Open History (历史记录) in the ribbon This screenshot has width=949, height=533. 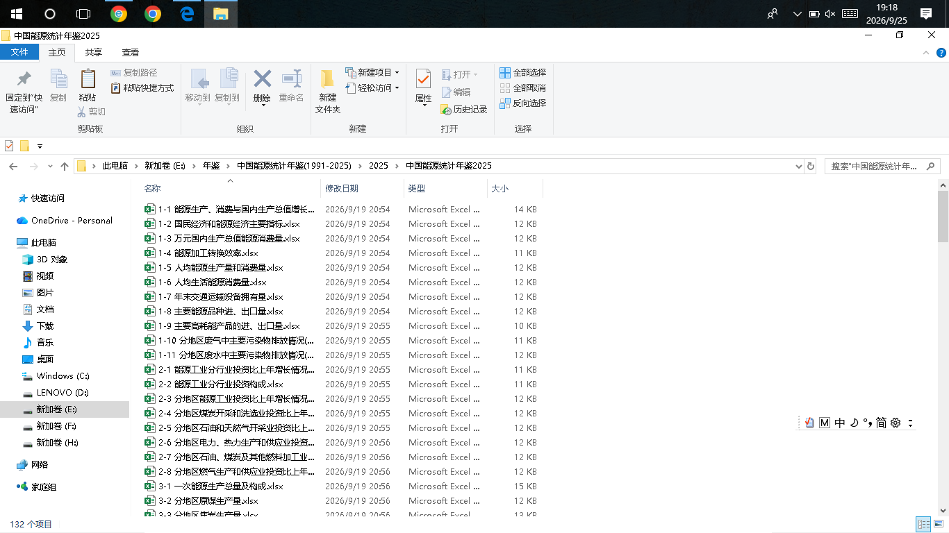464,110
